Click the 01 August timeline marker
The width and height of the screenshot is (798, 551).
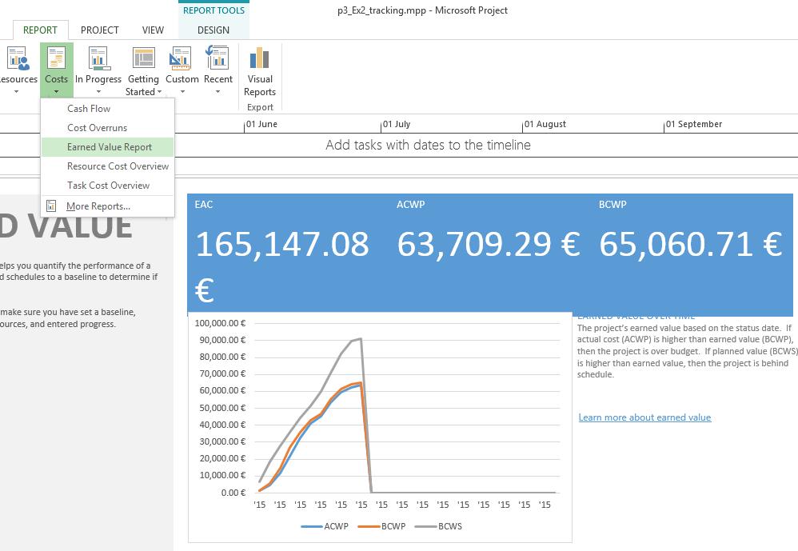[545, 124]
